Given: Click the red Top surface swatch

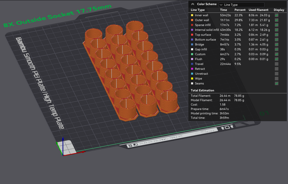Looking at the screenshot, I should click(x=192, y=35).
